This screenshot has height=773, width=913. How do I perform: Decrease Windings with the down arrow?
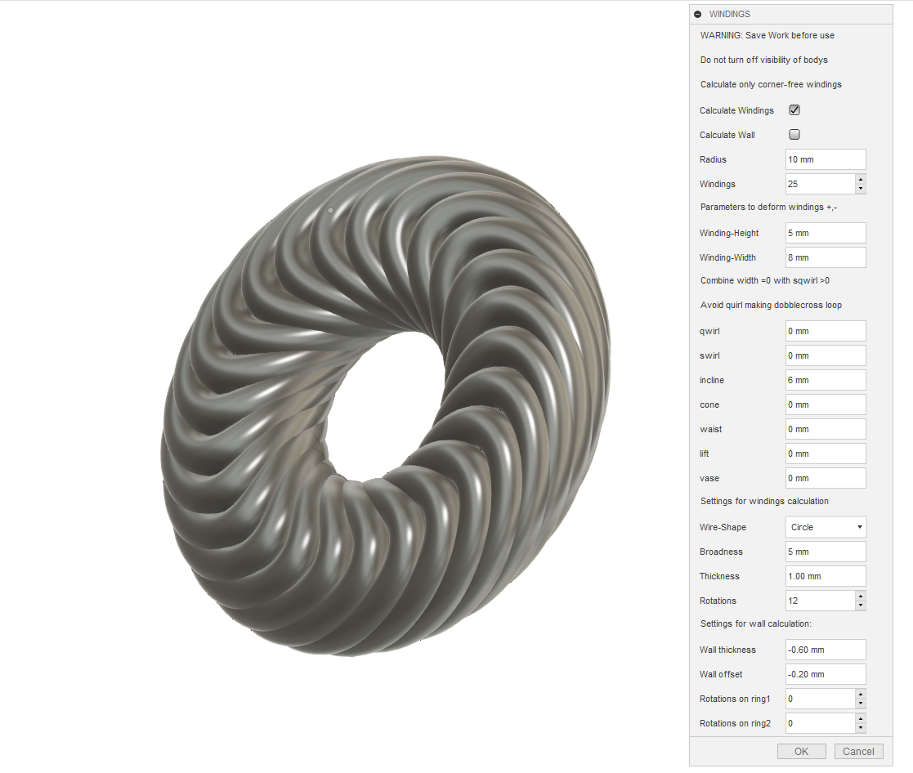861,189
